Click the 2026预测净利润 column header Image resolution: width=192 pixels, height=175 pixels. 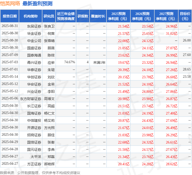(142, 16)
